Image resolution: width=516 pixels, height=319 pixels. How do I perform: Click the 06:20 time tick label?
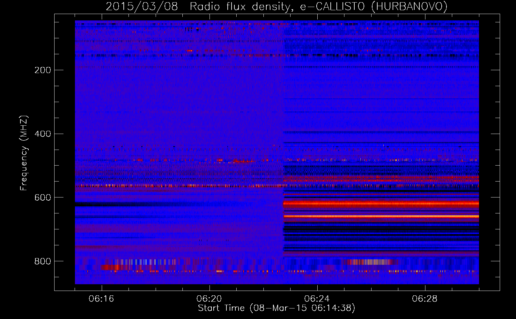coord(209,299)
